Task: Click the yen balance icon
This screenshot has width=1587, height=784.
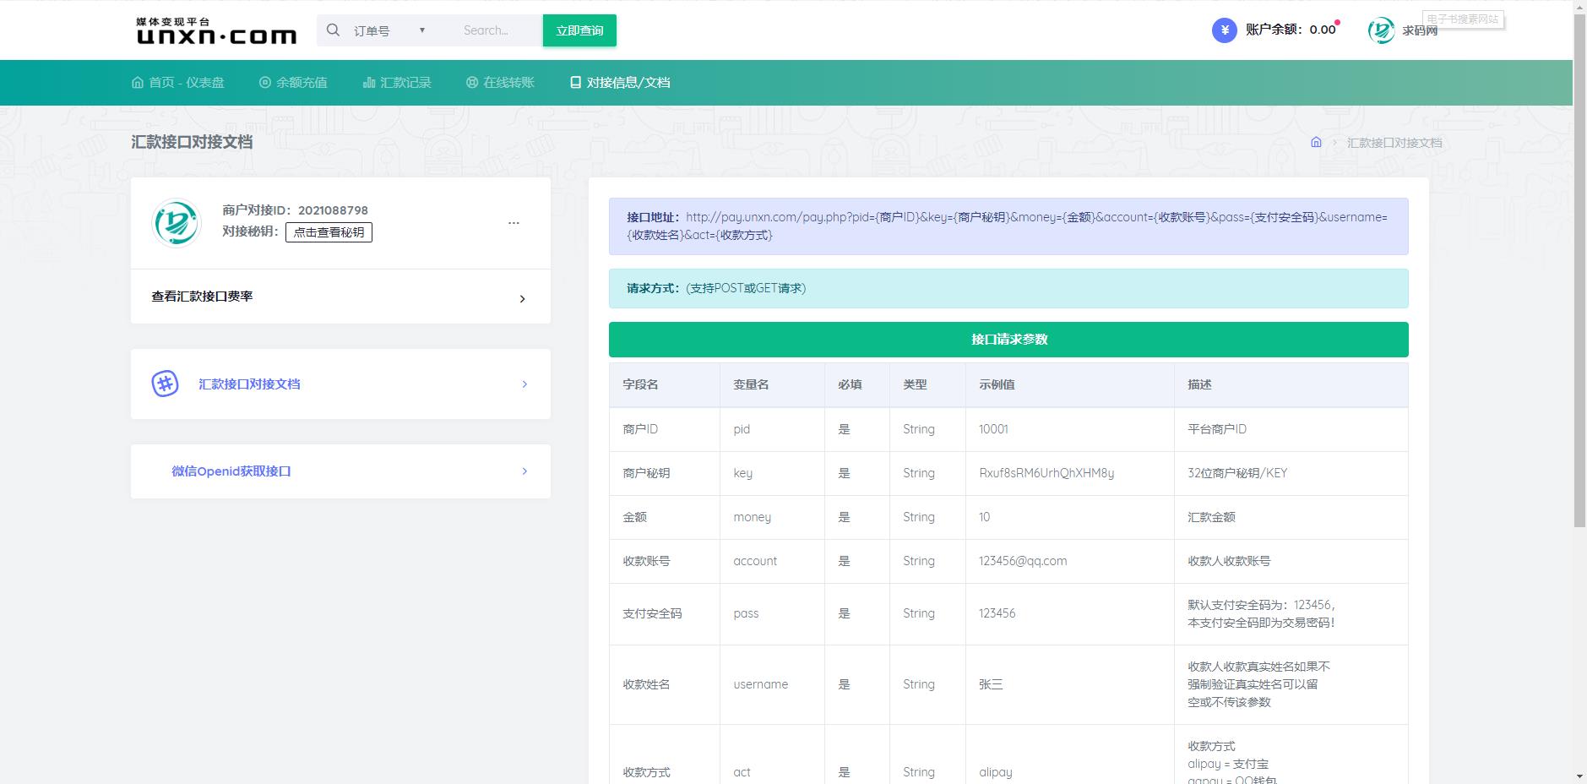Action: click(x=1224, y=30)
